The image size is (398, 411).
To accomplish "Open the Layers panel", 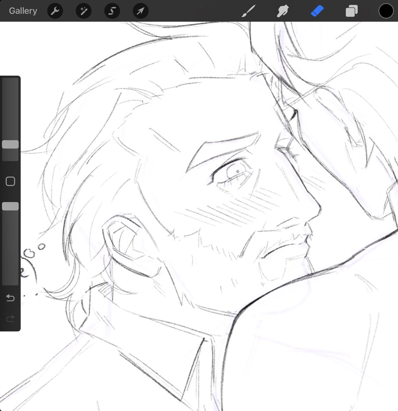I will click(x=351, y=11).
